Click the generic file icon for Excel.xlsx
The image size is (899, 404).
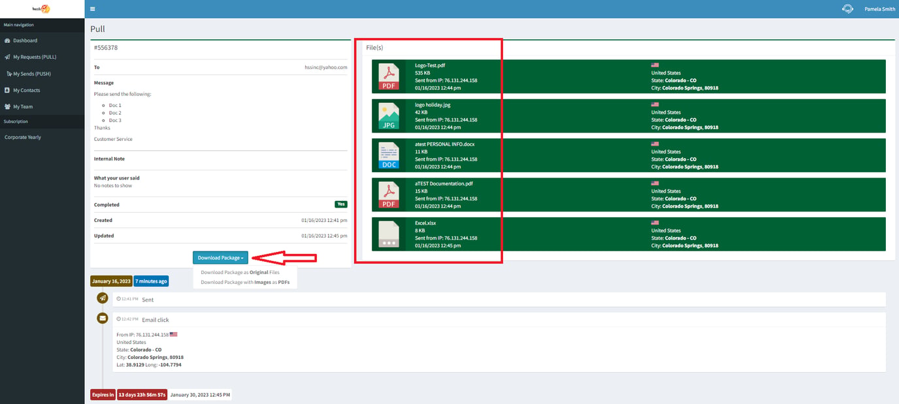(x=389, y=234)
